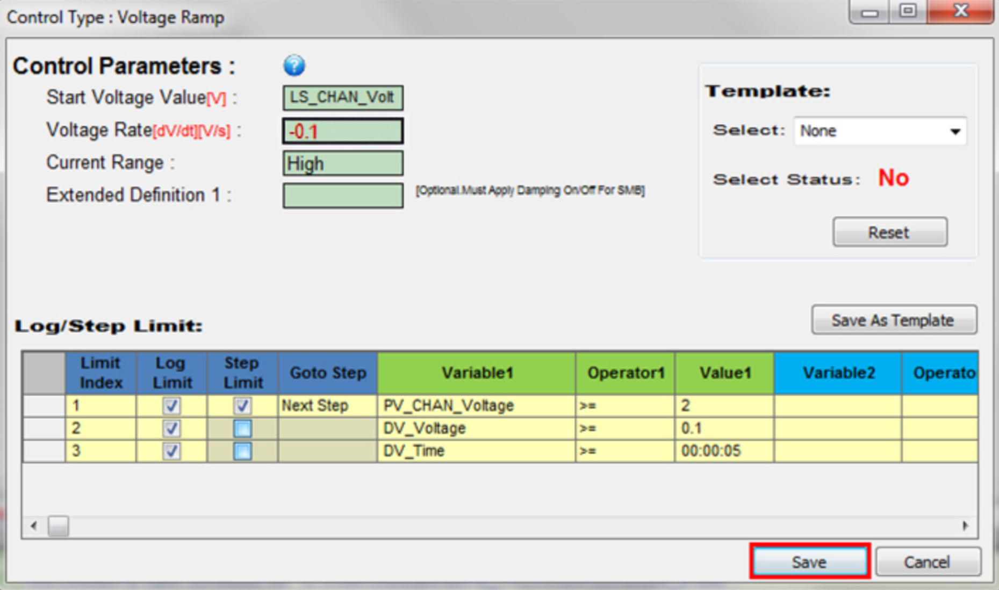This screenshot has height=590, width=999.
Task: Toggle Step Limit checkbox on row 3
Action: (241, 451)
